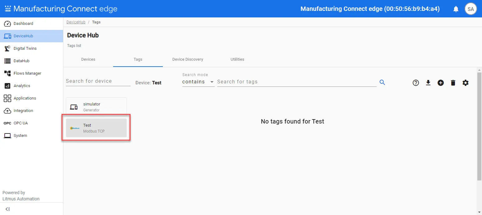The width and height of the screenshot is (482, 215).
Task: Click the 'Powered by Litmus Automation' text
Action: click(21, 196)
